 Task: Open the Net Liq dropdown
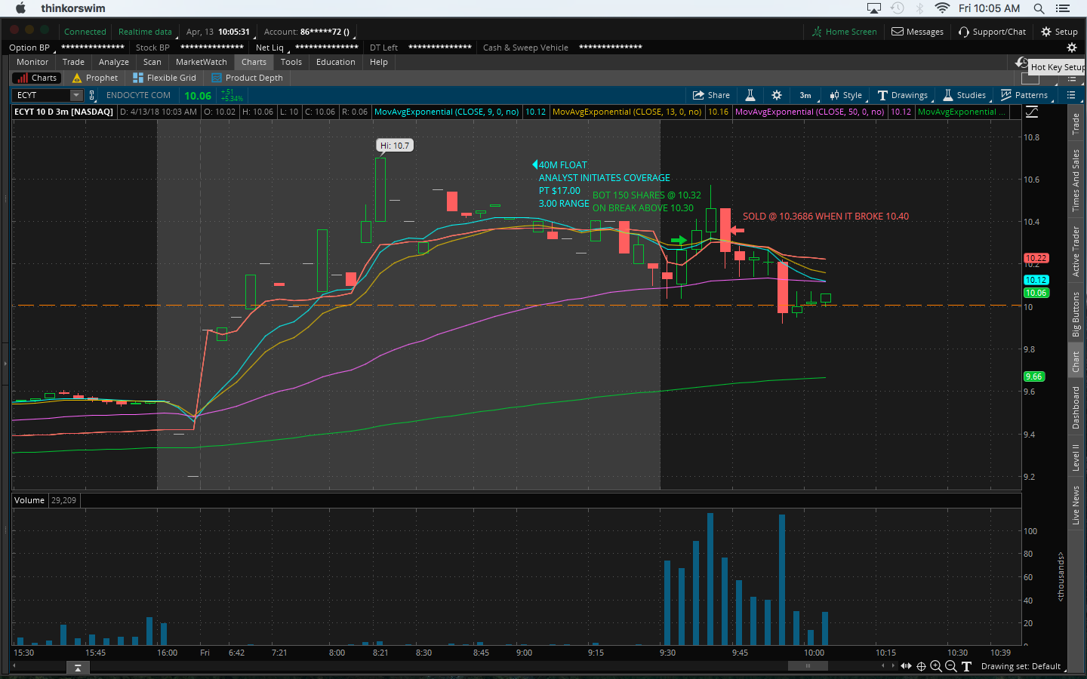coord(270,48)
